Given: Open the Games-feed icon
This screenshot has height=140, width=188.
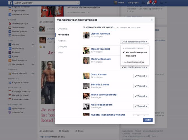Looking at the screenshot, I should tap(10, 64).
